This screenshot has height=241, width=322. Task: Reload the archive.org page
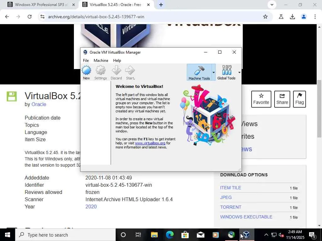pos(30,17)
